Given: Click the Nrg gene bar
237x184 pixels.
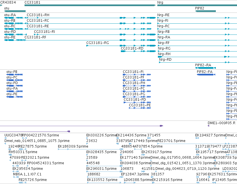Looking at the screenshot, I should tap(197, 5).
